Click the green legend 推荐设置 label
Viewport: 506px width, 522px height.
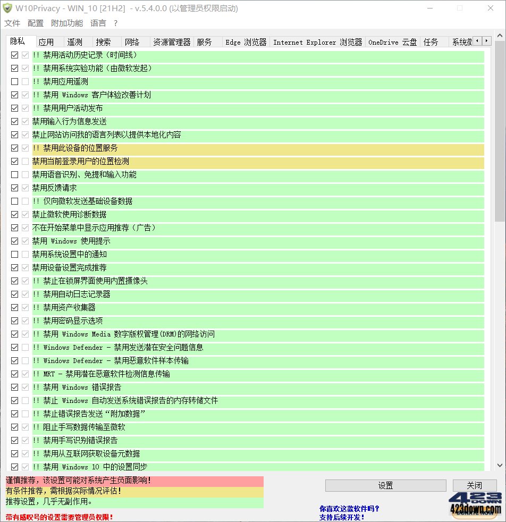tap(134, 502)
